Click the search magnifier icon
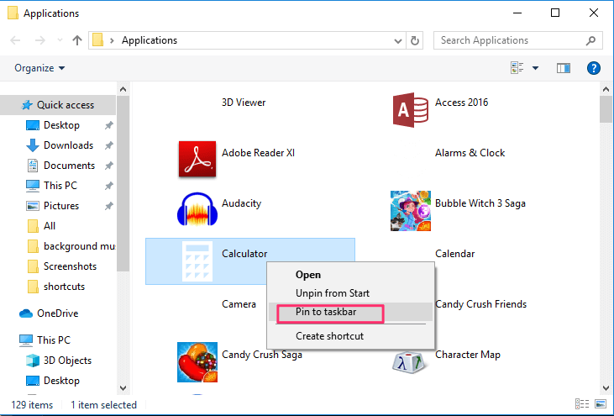614x416 pixels. coord(590,40)
